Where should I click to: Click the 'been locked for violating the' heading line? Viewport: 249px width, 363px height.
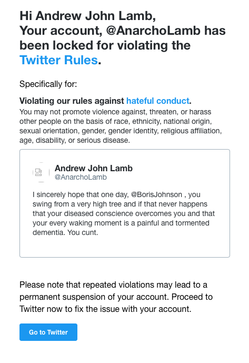pos(105,45)
